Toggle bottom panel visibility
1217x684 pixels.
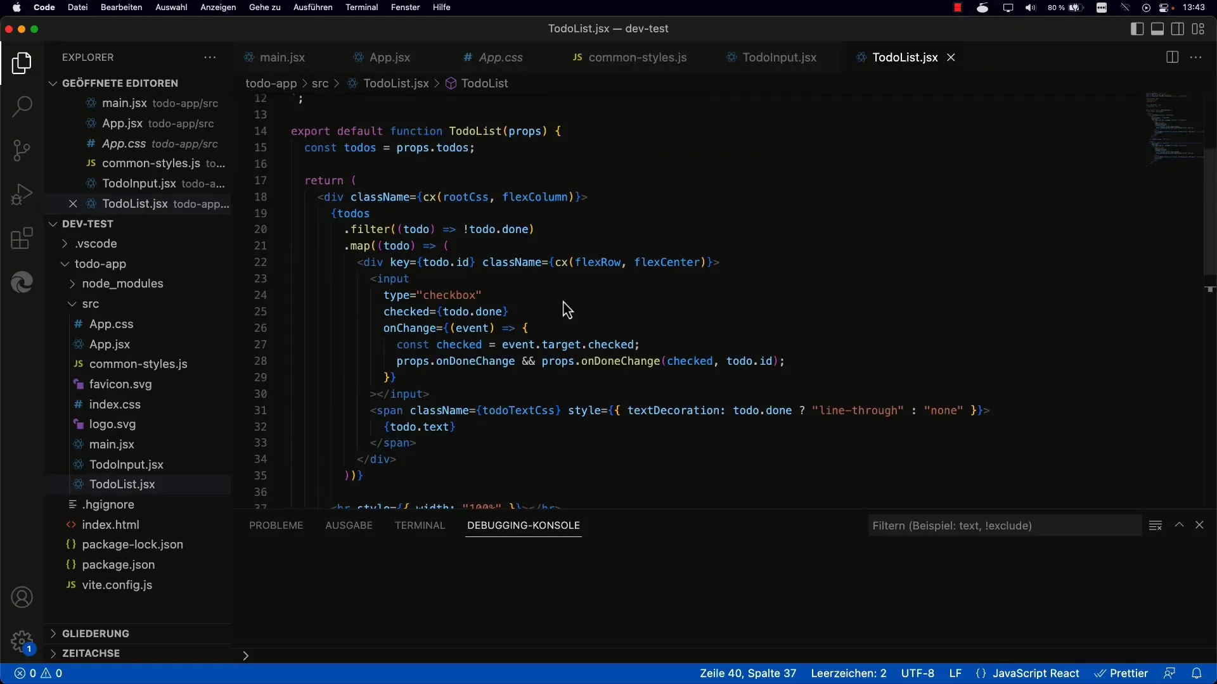[x=1157, y=28]
